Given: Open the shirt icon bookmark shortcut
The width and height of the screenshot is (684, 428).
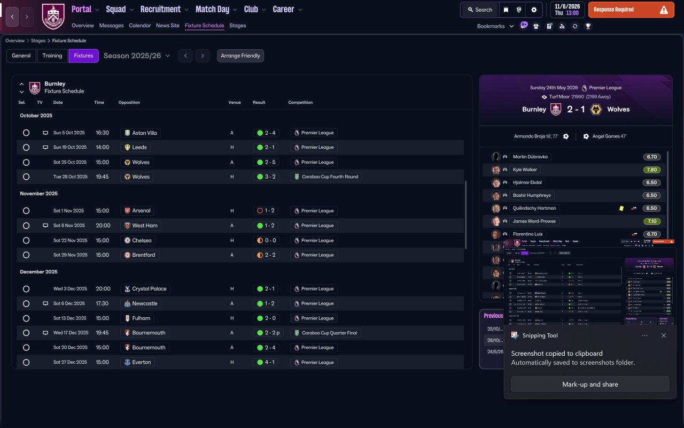Looking at the screenshot, I should pyautogui.click(x=536, y=26).
